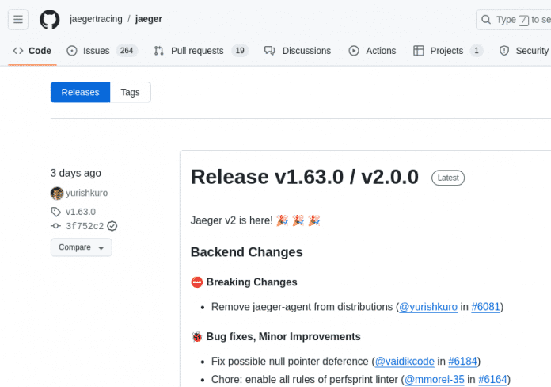Open pull request #6081
Screen dimensions: 551x387
(485, 307)
